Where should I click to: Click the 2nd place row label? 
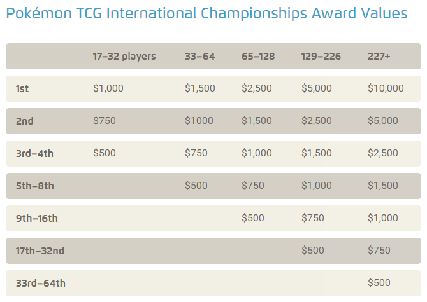tap(24, 121)
